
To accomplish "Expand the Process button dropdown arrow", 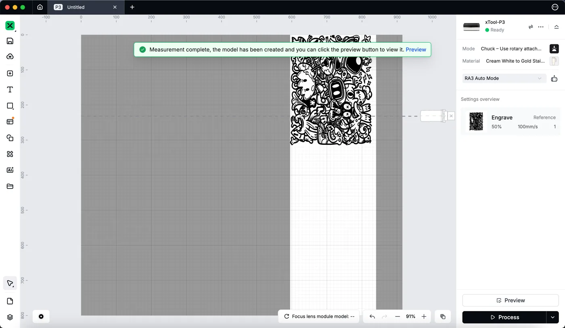I will (x=552, y=317).
